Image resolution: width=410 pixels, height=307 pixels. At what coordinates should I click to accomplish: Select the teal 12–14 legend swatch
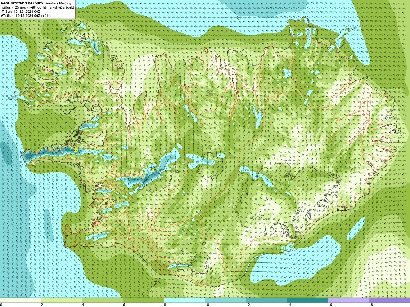coord(266,300)
